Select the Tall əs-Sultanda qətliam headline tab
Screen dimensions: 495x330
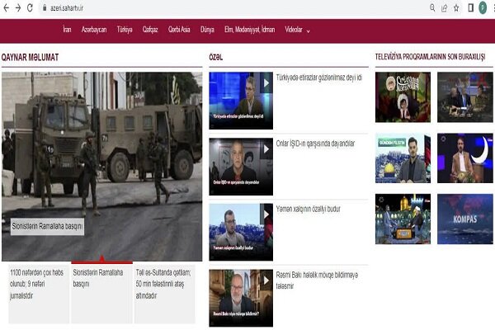pyautogui.click(x=163, y=283)
